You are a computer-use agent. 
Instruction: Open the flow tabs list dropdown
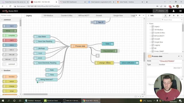143,15
